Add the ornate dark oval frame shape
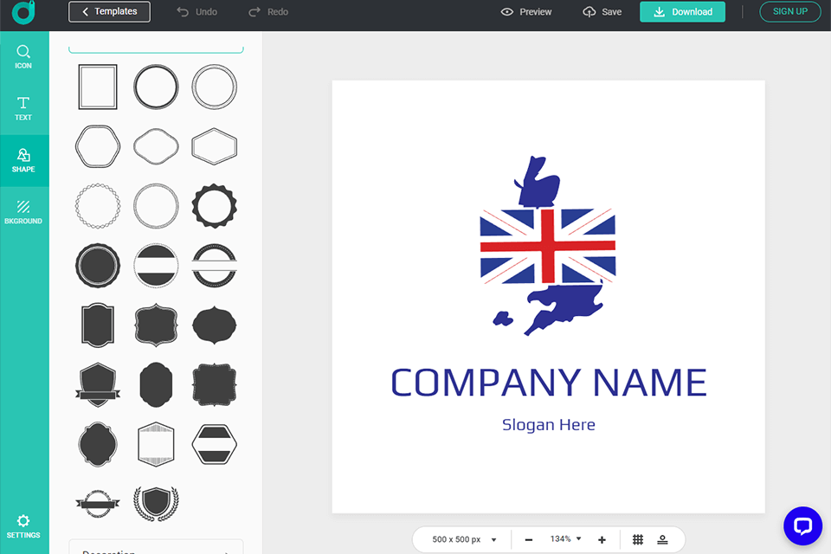Image resolution: width=831 pixels, height=554 pixels. tap(98, 444)
